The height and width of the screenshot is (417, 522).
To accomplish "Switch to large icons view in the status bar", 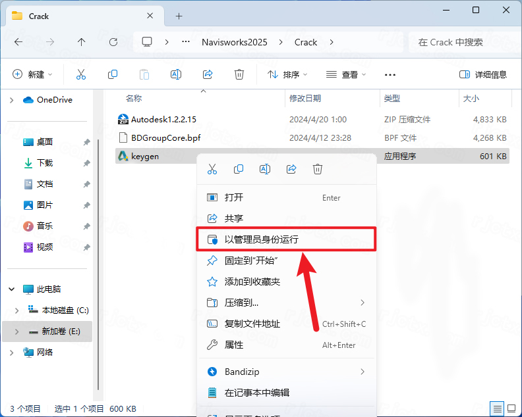I will point(511,408).
